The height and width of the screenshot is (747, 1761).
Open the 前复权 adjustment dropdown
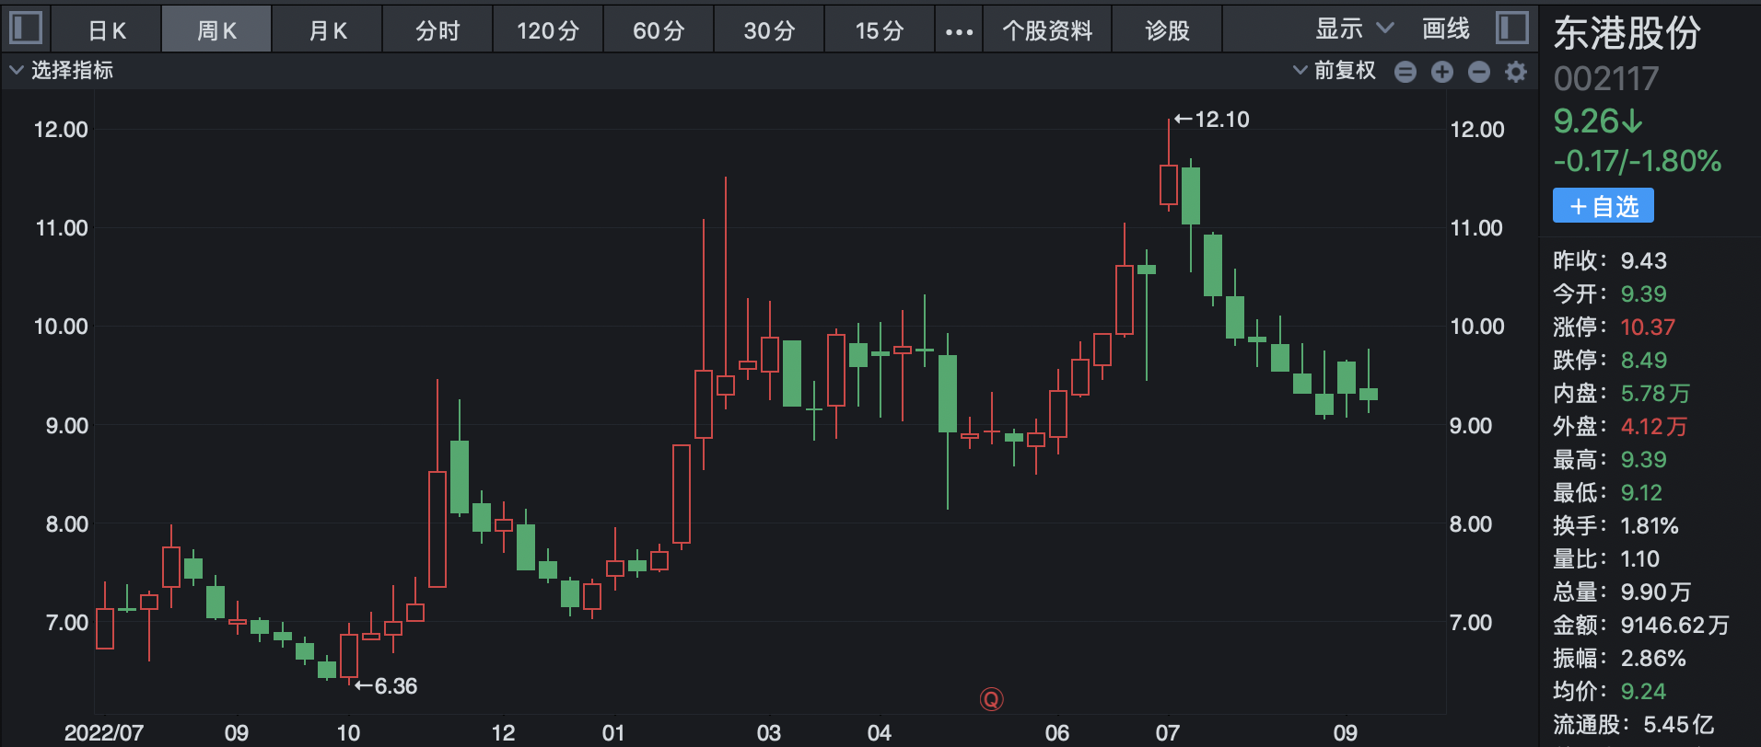[1335, 71]
